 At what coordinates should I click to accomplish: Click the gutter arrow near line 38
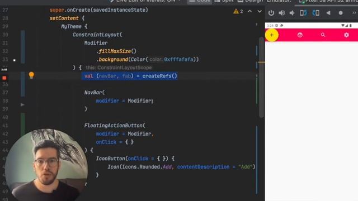pos(22,104)
